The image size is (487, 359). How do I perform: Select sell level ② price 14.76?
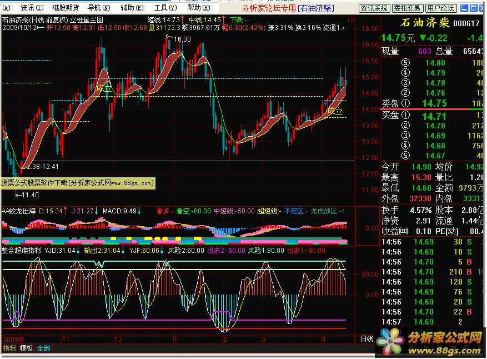tap(435, 93)
